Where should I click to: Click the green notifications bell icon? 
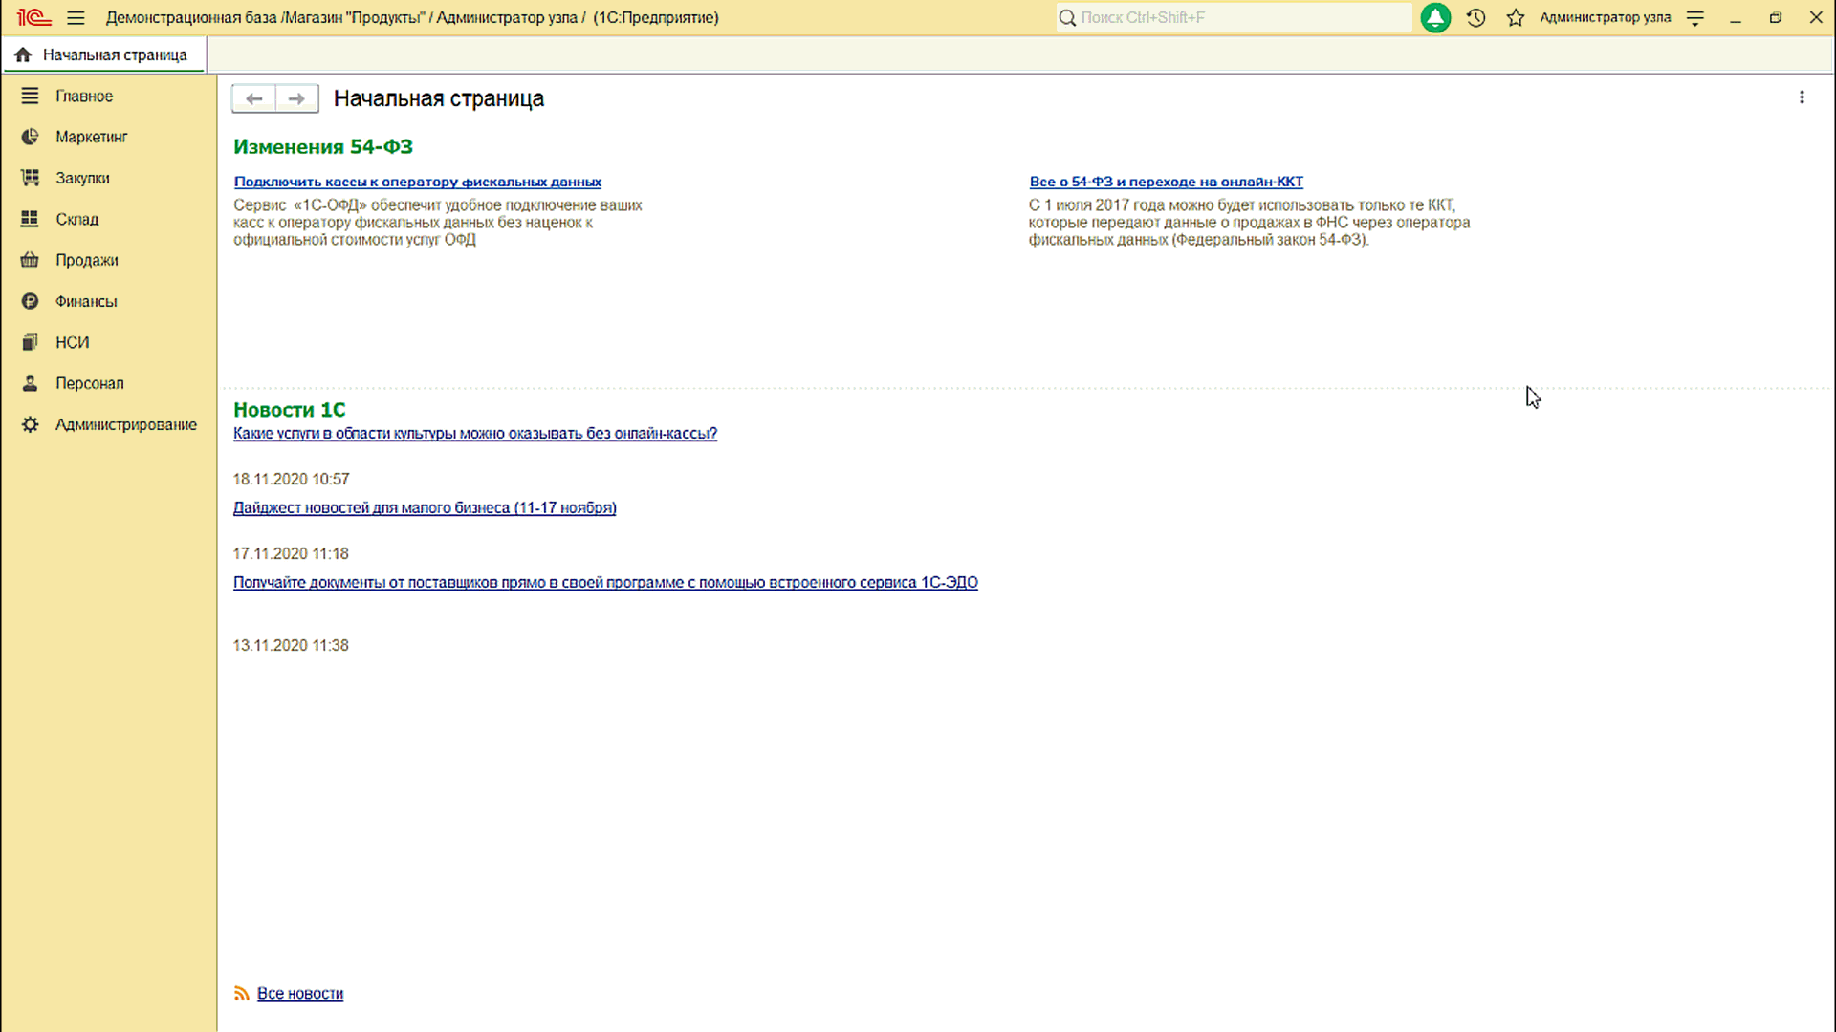1434,17
